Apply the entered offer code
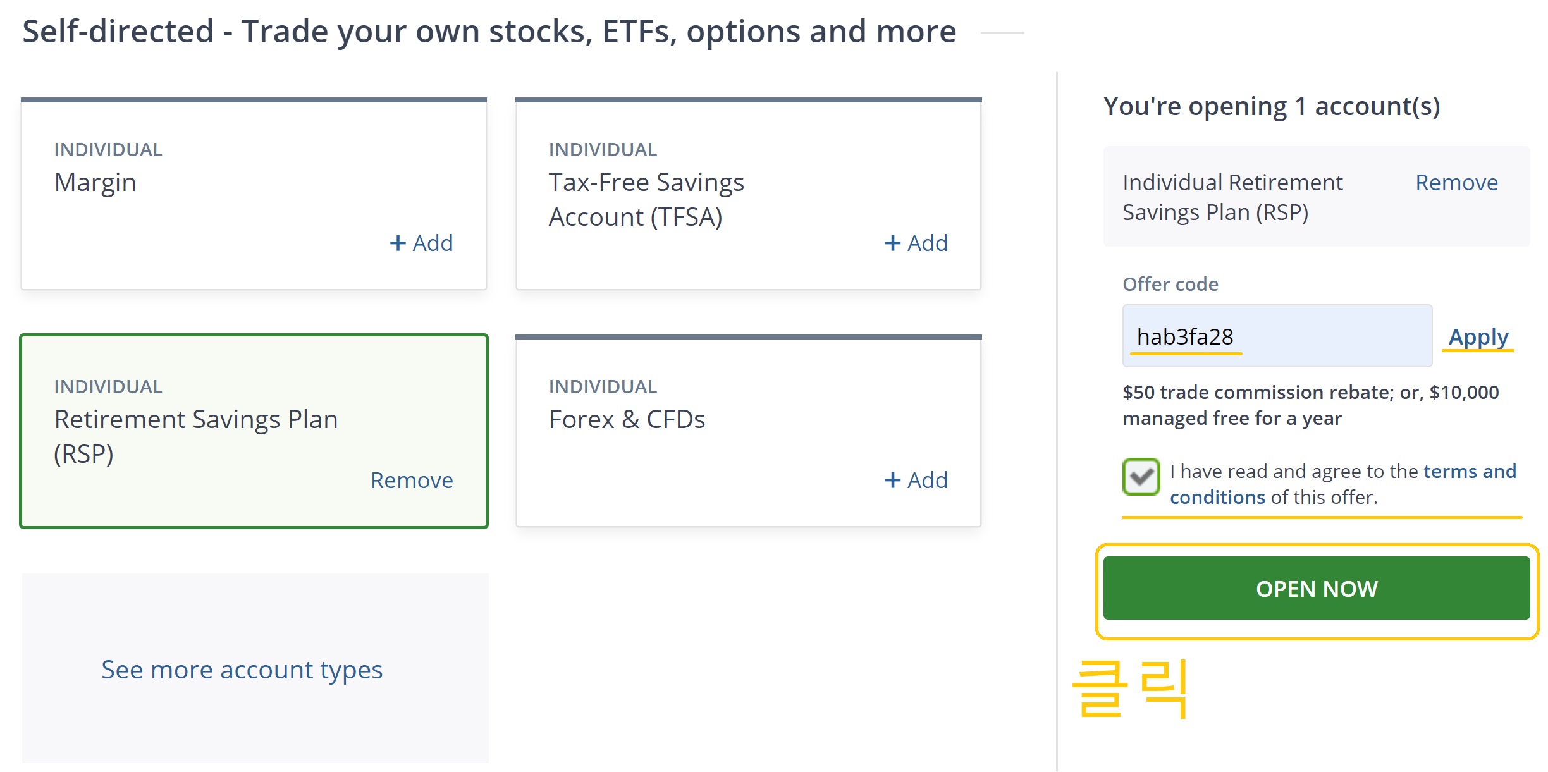Screen dimensions: 1548x772 1478,337
